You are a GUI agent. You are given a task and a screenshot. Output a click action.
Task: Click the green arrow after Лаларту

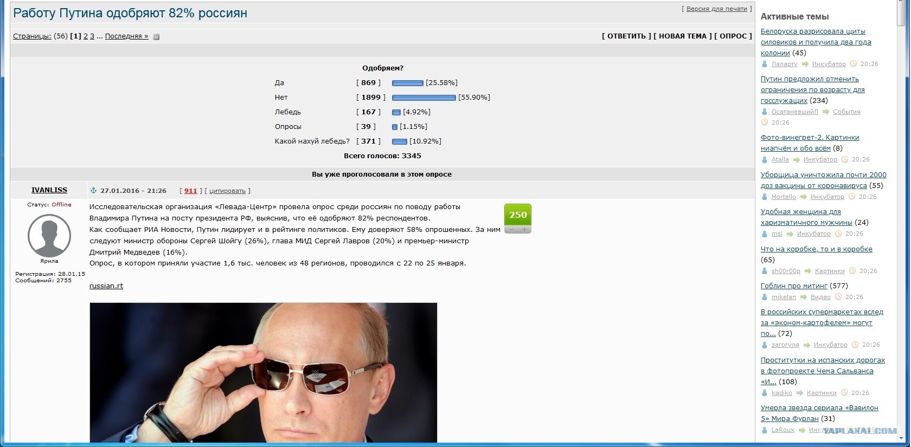pos(805,64)
